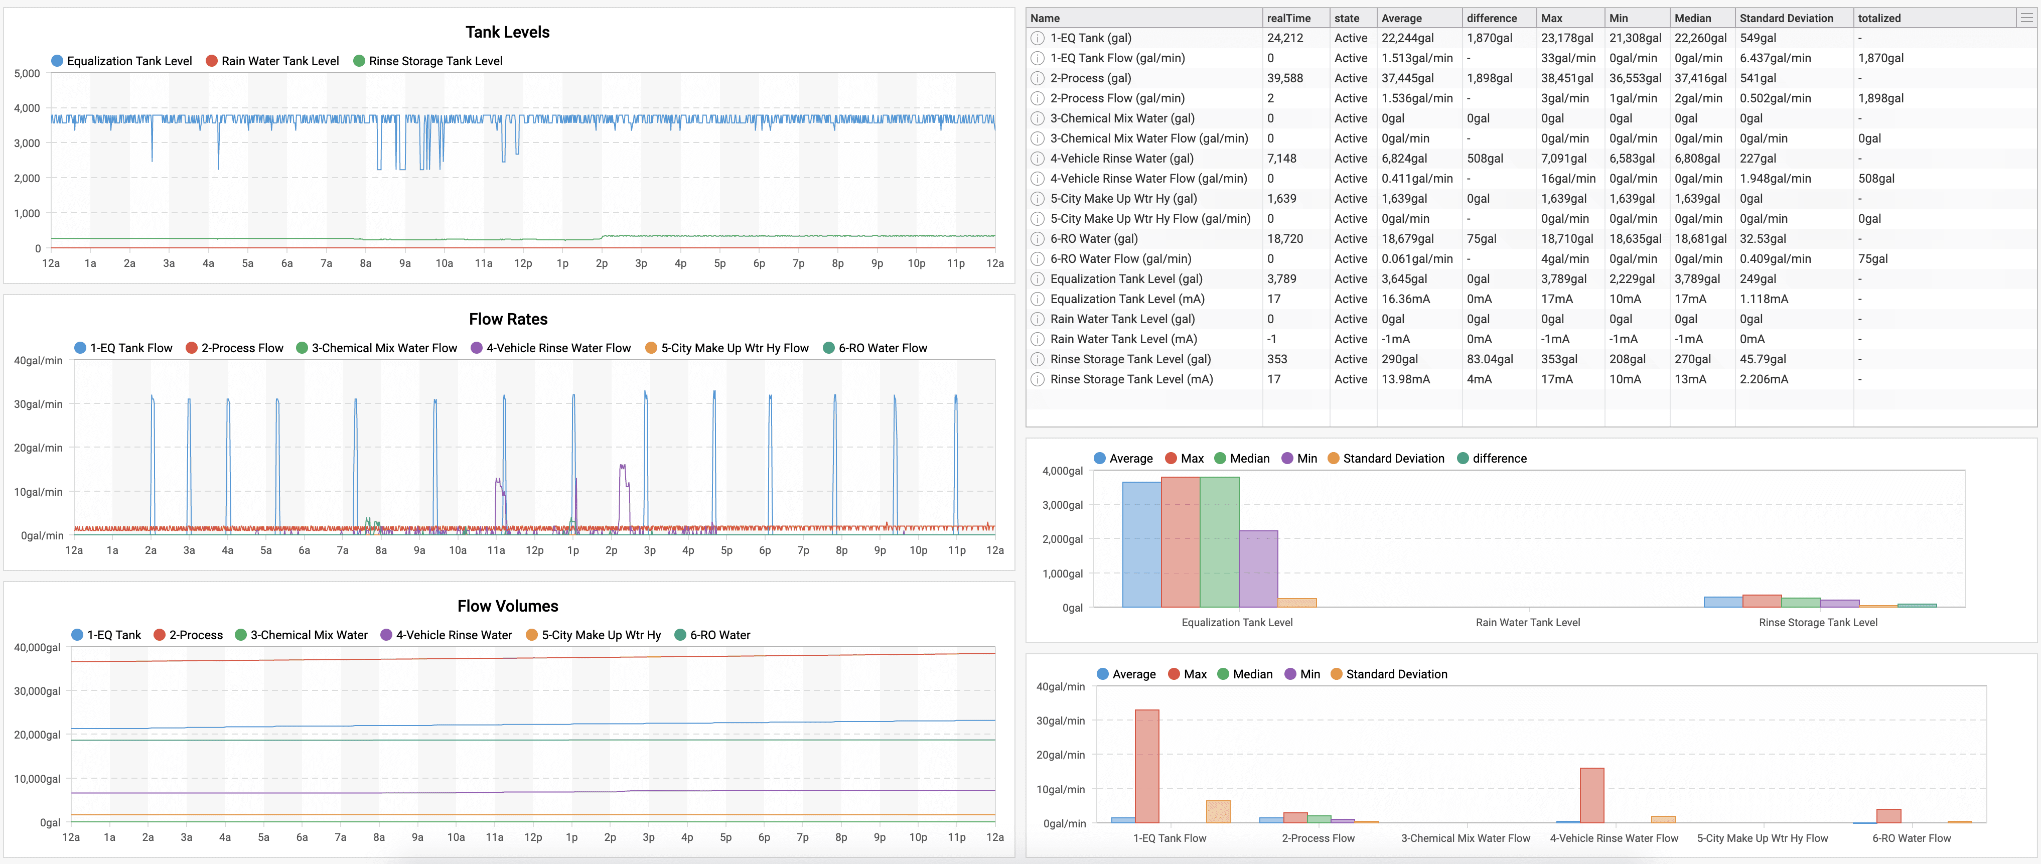Open info icon for Rinse Storage Tank Level (gal) row
This screenshot has width=2041, height=864.
[1037, 359]
